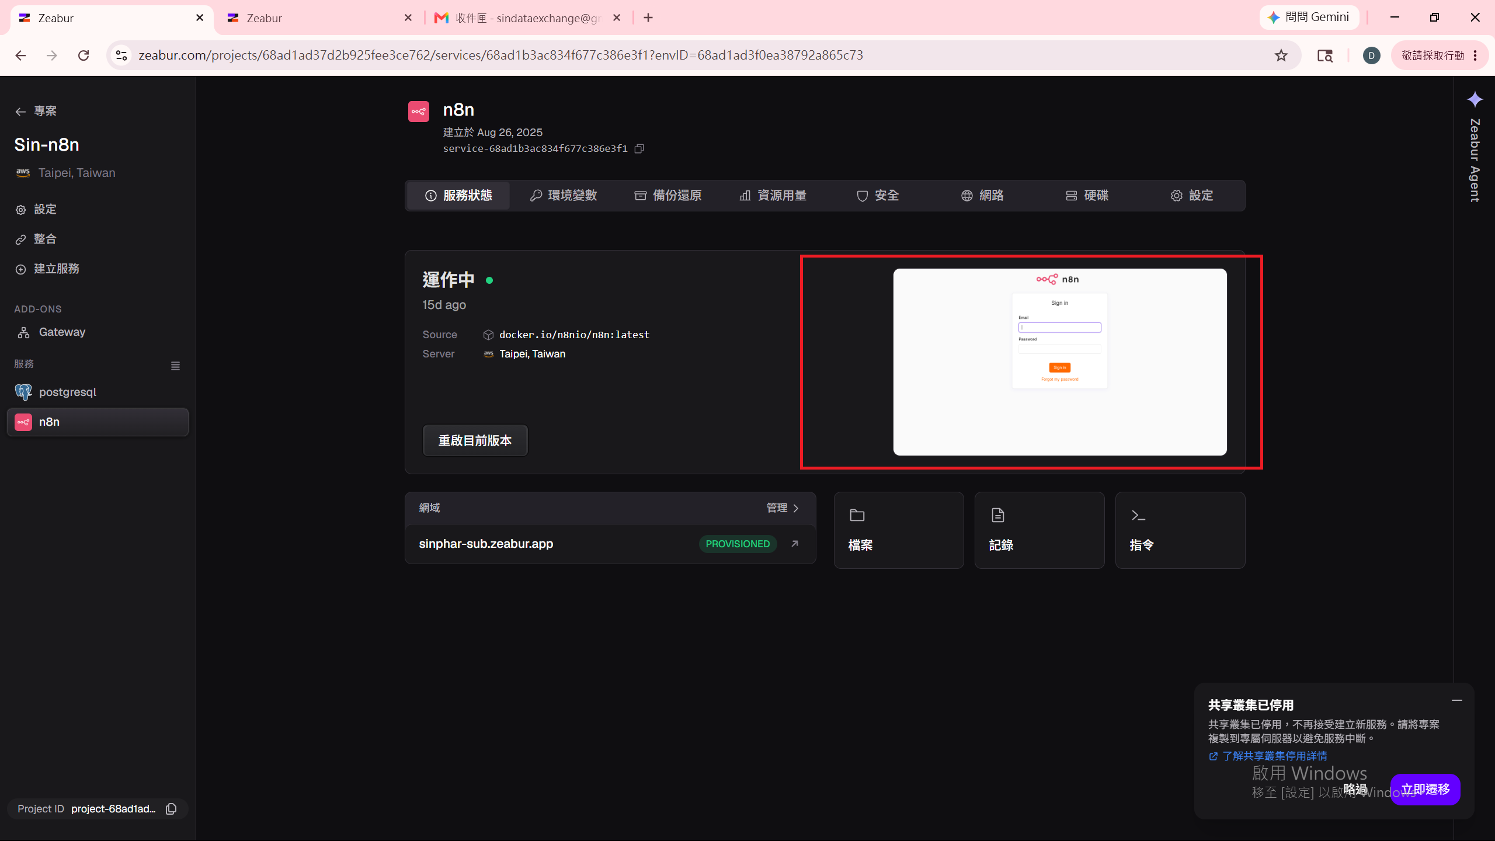Open project 設定 in the sidebar
The width and height of the screenshot is (1495, 841).
click(x=36, y=209)
